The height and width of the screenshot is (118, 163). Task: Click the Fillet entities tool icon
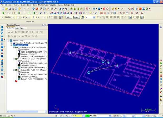pos(24,13)
